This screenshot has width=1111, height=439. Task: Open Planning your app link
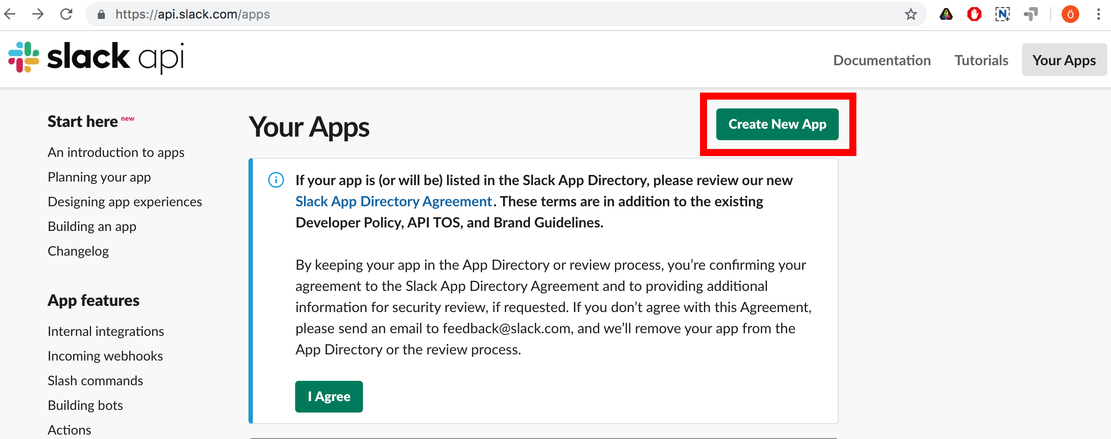pyautogui.click(x=99, y=177)
